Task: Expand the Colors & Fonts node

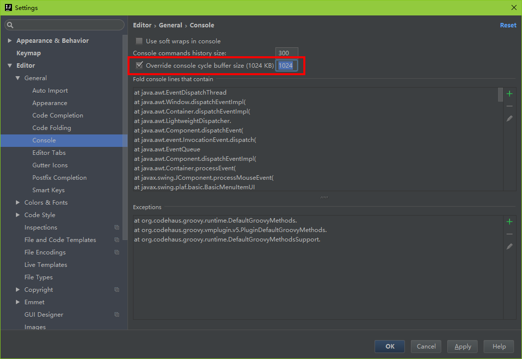Action: pos(18,203)
